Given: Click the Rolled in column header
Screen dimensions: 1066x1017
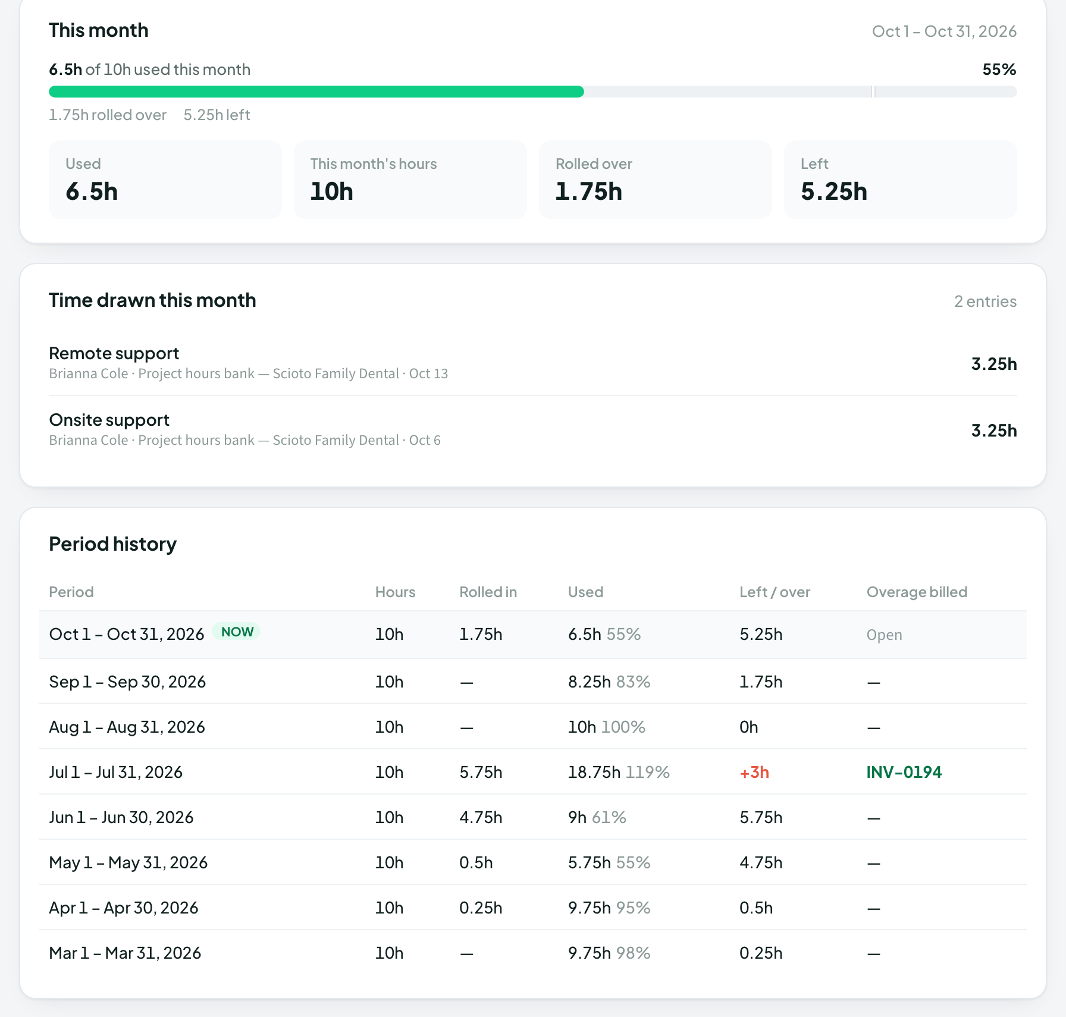Looking at the screenshot, I should tap(488, 592).
